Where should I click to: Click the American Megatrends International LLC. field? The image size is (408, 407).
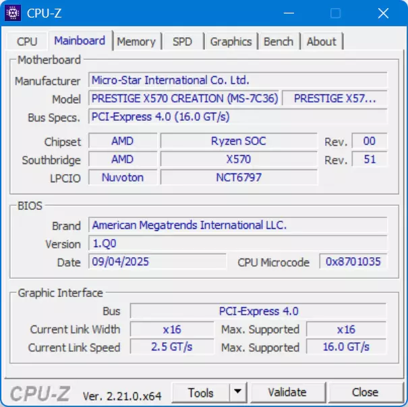point(237,225)
